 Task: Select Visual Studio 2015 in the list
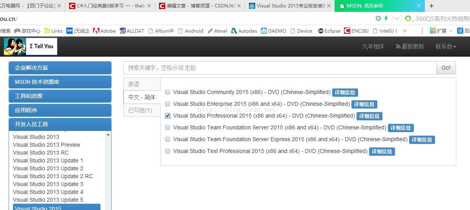[x=57, y=207]
